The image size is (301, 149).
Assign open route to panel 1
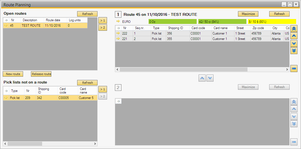click(x=102, y=20)
